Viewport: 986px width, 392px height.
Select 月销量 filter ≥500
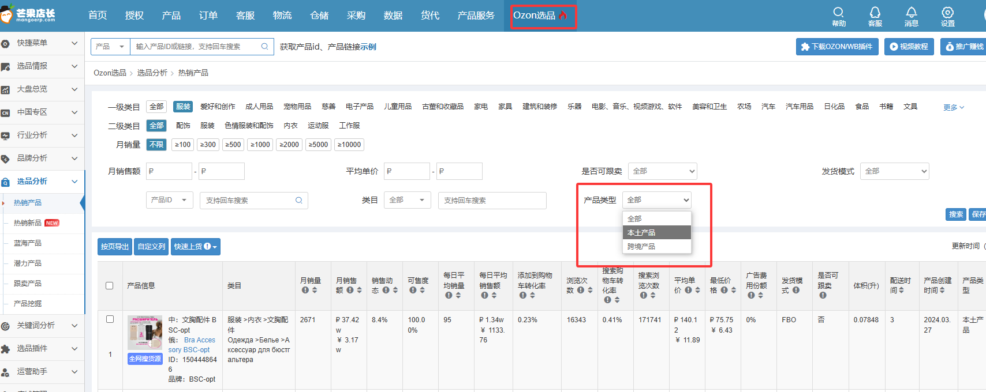pyautogui.click(x=233, y=145)
